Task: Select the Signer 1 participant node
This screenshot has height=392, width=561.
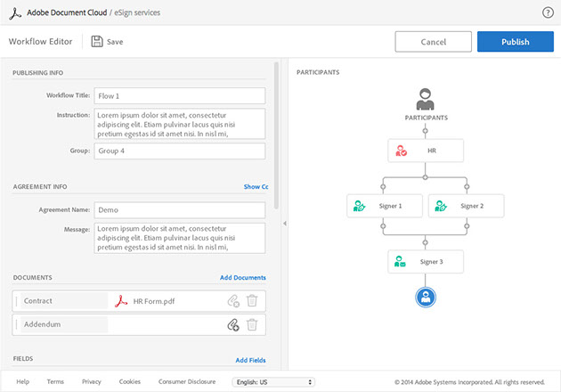Action: coord(384,206)
